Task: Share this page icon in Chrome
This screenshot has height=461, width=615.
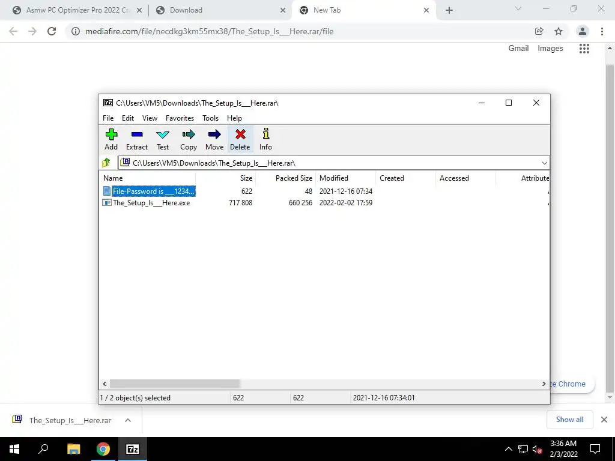Action: tap(539, 31)
